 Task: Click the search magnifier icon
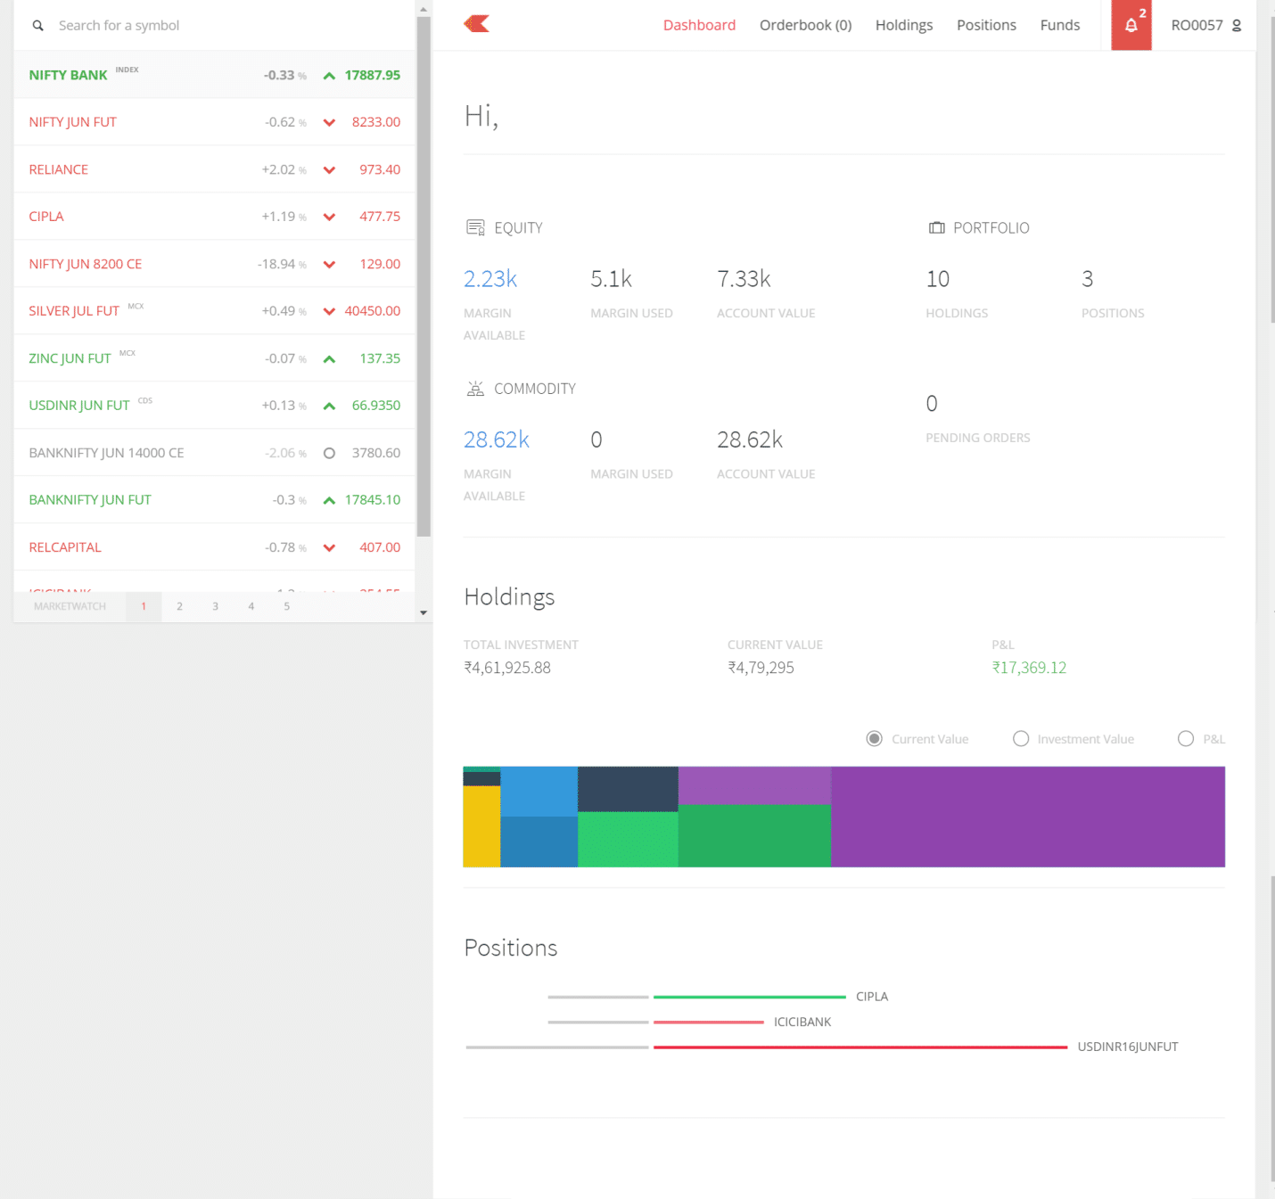pyautogui.click(x=37, y=26)
